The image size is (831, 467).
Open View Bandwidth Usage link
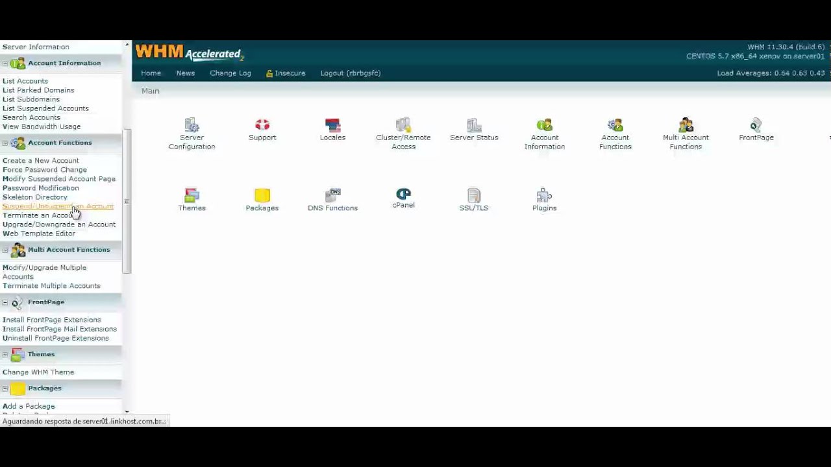pyautogui.click(x=42, y=126)
